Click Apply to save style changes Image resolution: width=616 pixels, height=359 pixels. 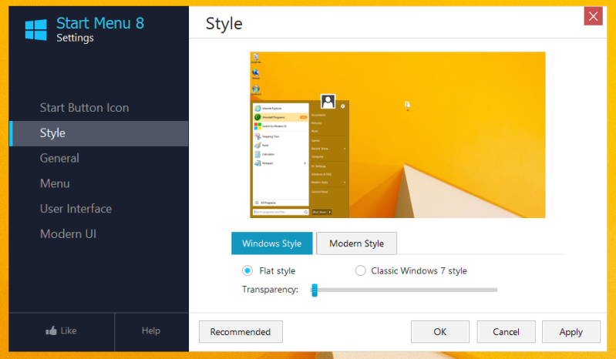point(571,332)
